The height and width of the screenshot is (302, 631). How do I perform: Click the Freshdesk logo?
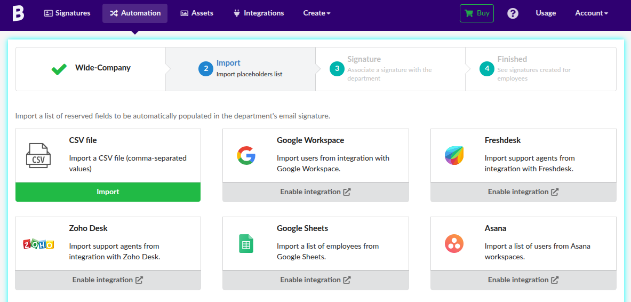[x=454, y=155]
